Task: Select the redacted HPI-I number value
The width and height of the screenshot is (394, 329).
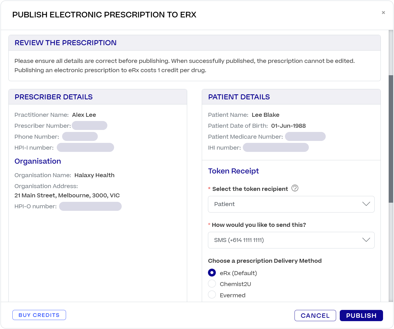Action: click(85, 147)
